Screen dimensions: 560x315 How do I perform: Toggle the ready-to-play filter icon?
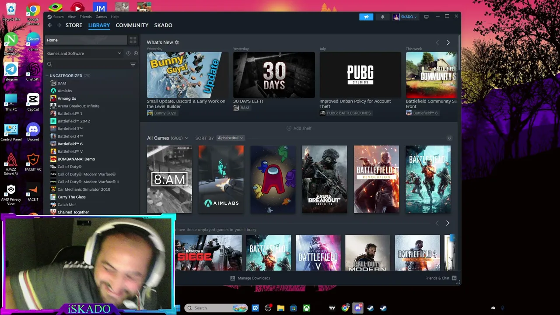click(x=136, y=53)
